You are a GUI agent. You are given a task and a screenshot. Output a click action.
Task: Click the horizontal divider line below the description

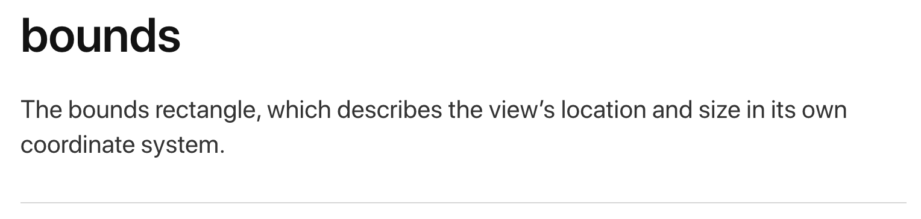[463, 203]
